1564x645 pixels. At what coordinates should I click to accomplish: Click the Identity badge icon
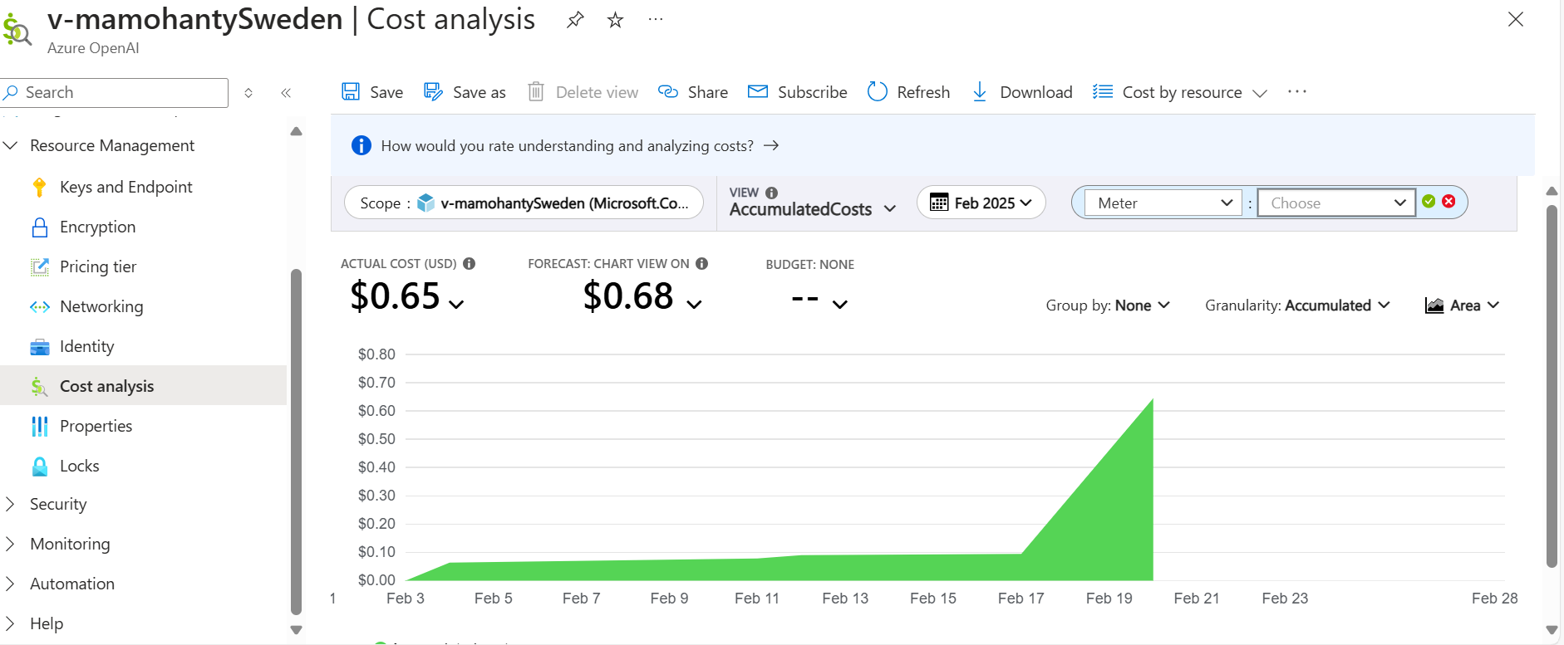39,346
